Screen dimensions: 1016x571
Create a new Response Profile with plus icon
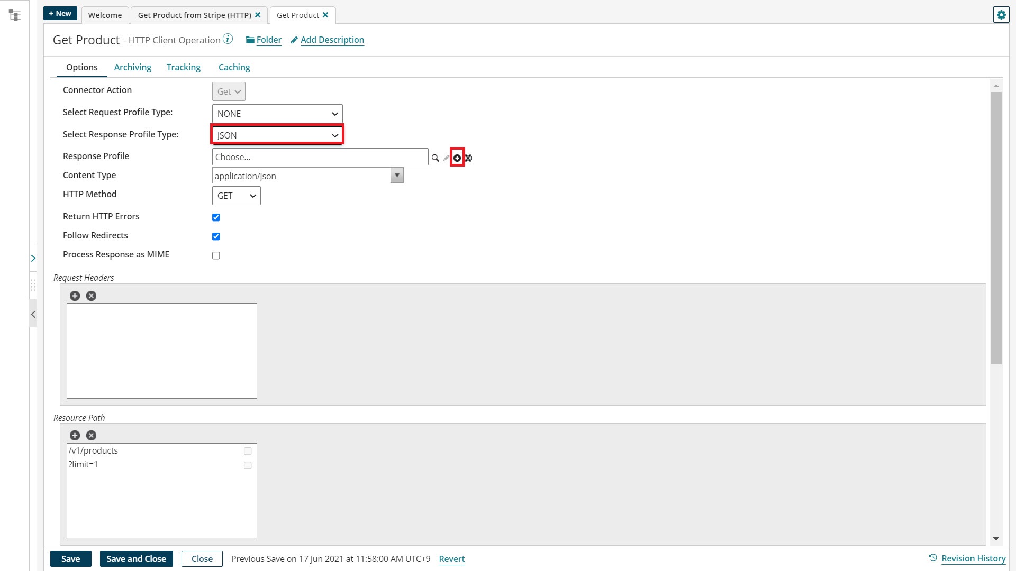457,158
